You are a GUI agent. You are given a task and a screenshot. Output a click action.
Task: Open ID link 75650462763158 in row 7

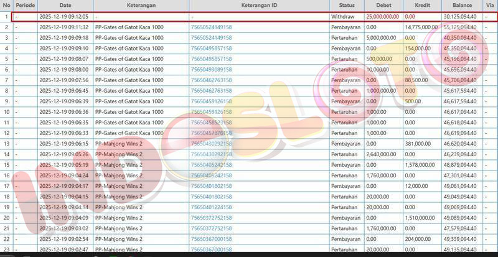coord(211,80)
